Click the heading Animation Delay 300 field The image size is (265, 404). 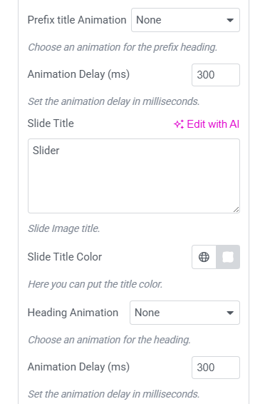click(216, 368)
